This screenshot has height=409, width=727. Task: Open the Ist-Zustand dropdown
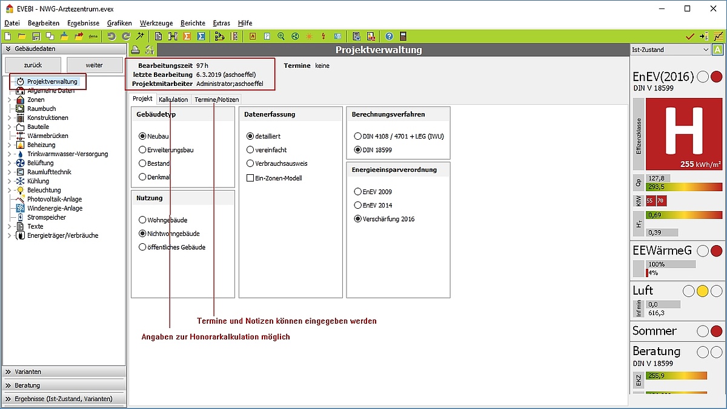[x=670, y=50]
